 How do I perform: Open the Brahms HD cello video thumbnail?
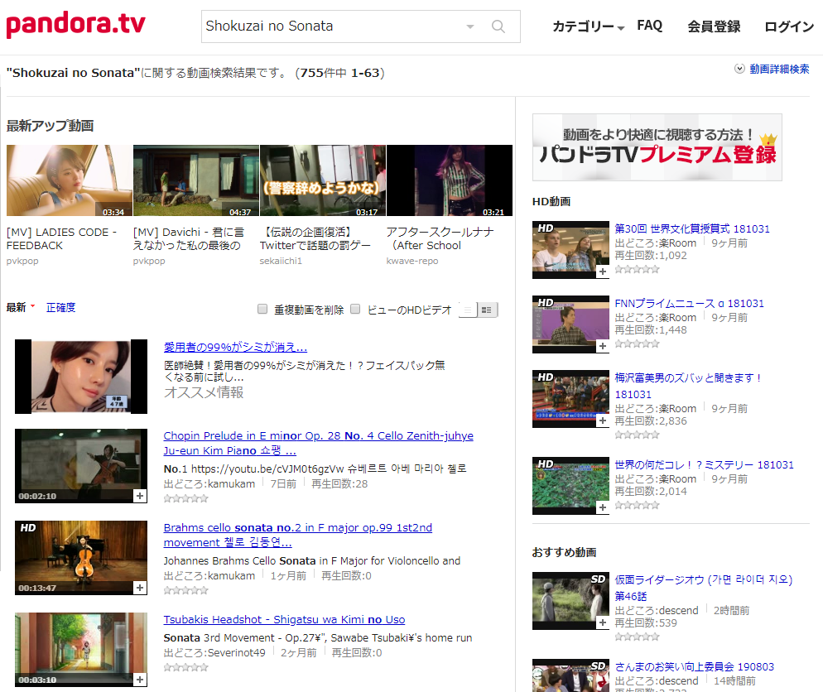(x=81, y=558)
